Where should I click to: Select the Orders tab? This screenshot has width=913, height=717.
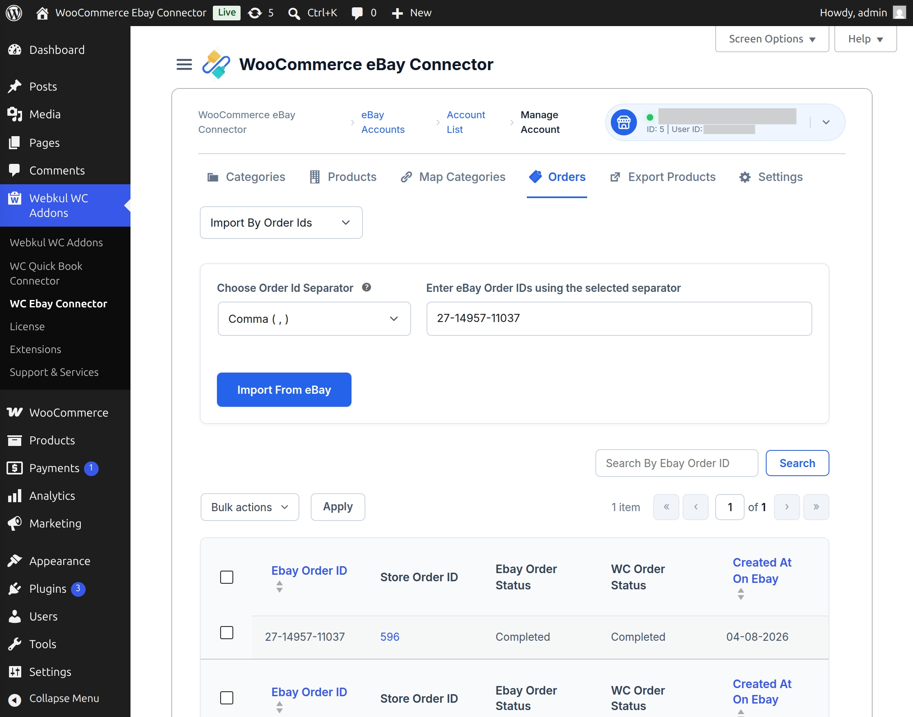(557, 177)
